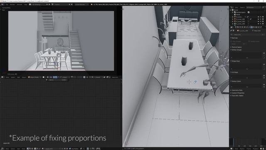This screenshot has width=266, height=150.
Task: Open the Help menu
Action: (25, 4)
